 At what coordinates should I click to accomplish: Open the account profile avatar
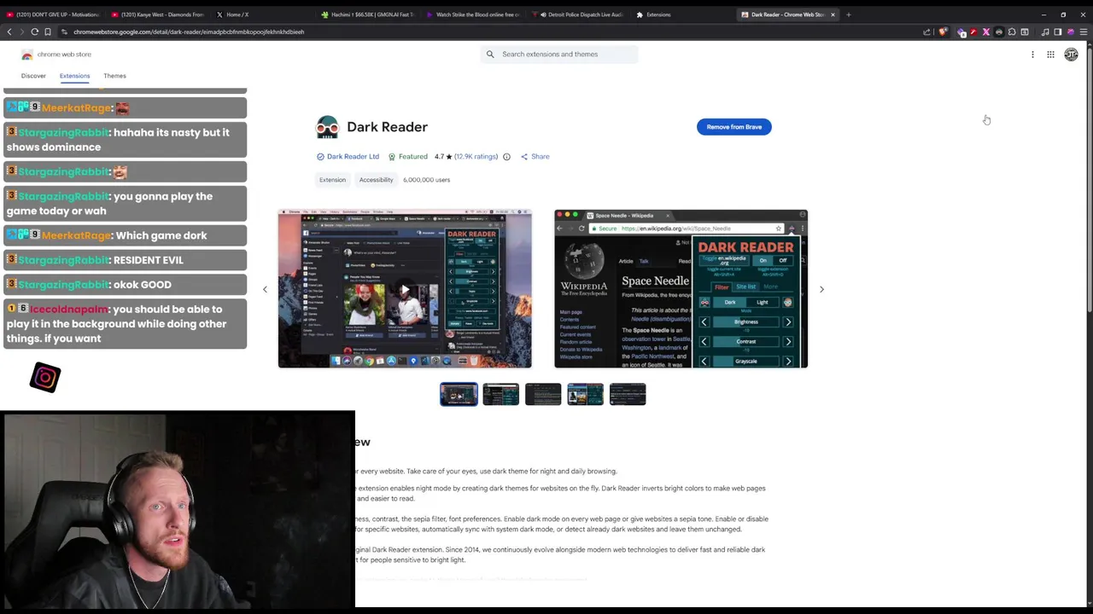click(x=1071, y=55)
